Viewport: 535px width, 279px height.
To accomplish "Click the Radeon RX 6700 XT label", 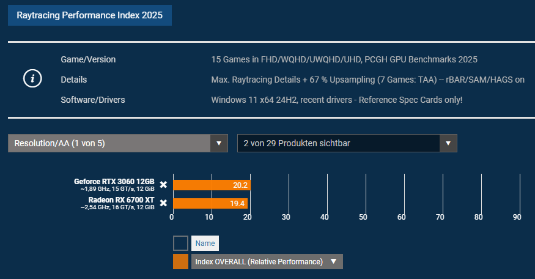I will pos(122,200).
